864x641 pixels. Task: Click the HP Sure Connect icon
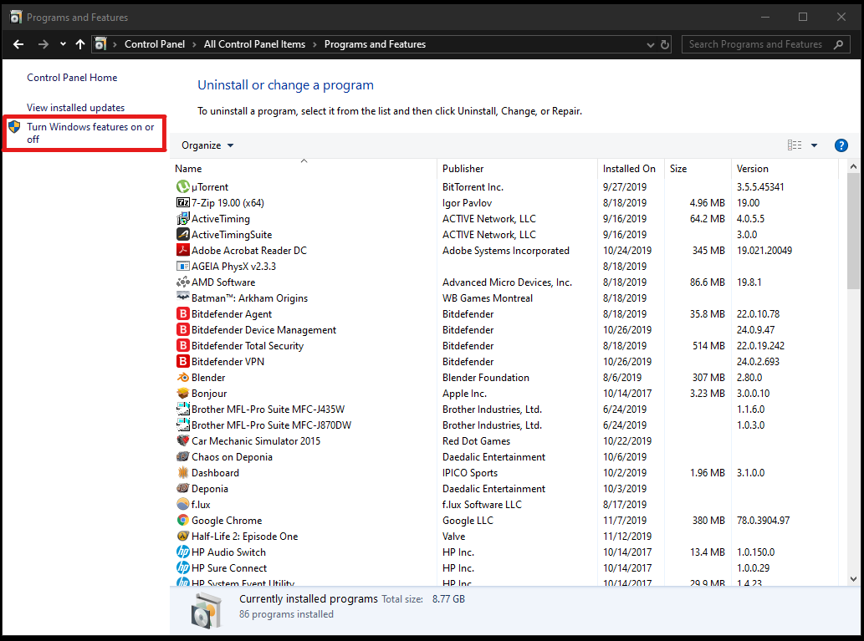(183, 567)
